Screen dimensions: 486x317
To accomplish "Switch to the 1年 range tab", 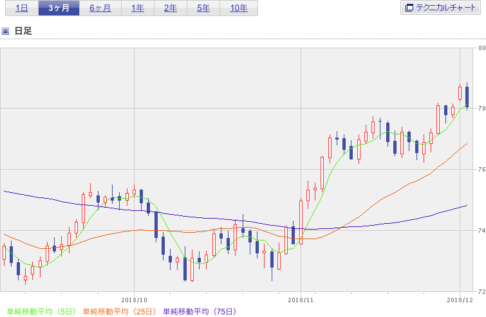I will 138,8.
